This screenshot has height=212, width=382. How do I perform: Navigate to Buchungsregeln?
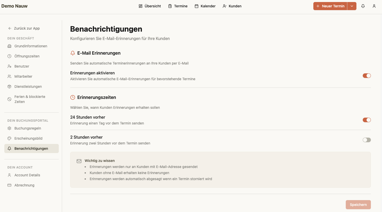31,128
